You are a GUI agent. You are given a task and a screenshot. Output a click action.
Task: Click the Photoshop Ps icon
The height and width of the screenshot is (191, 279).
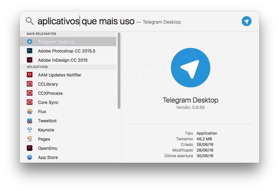(30, 51)
